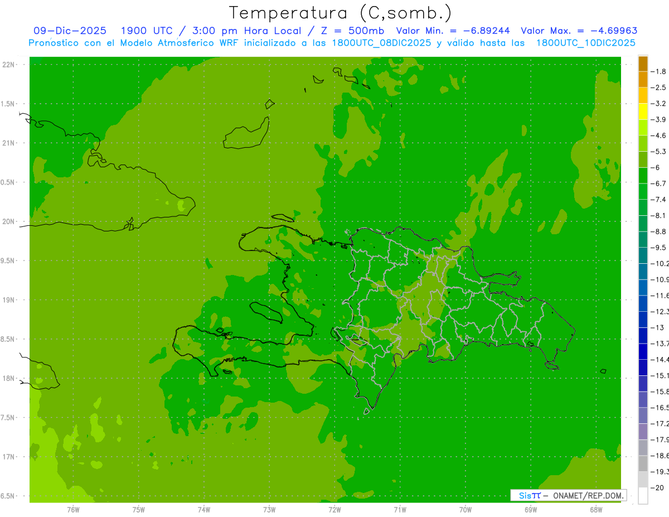669x517 pixels.
Task: Click the "-8.8" colorbar label
Action: 658,231
